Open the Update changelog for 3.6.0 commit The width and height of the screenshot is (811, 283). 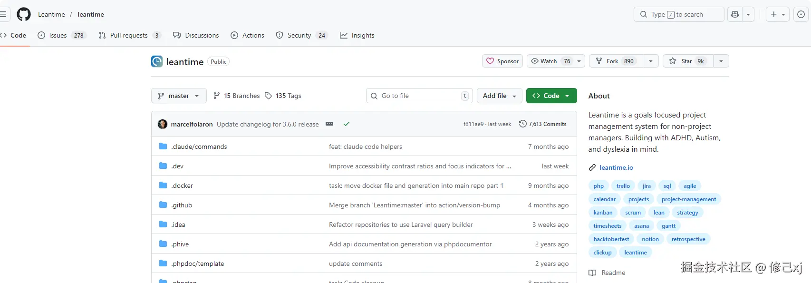pyautogui.click(x=268, y=124)
